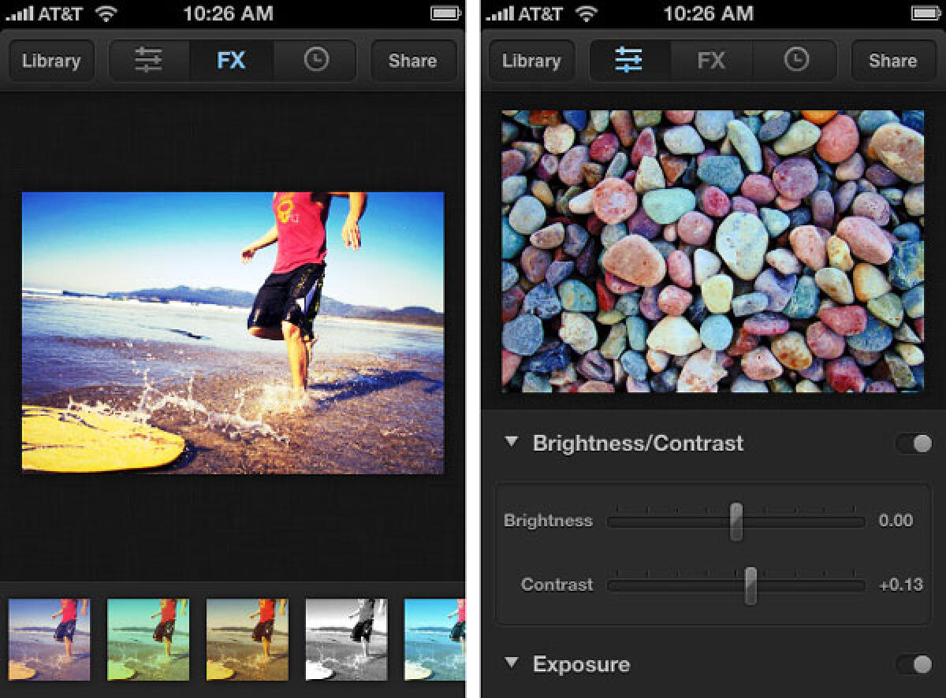Tap the 10:26 AM clock in left screen
Image resolution: width=946 pixels, height=698 pixels.
tap(228, 13)
